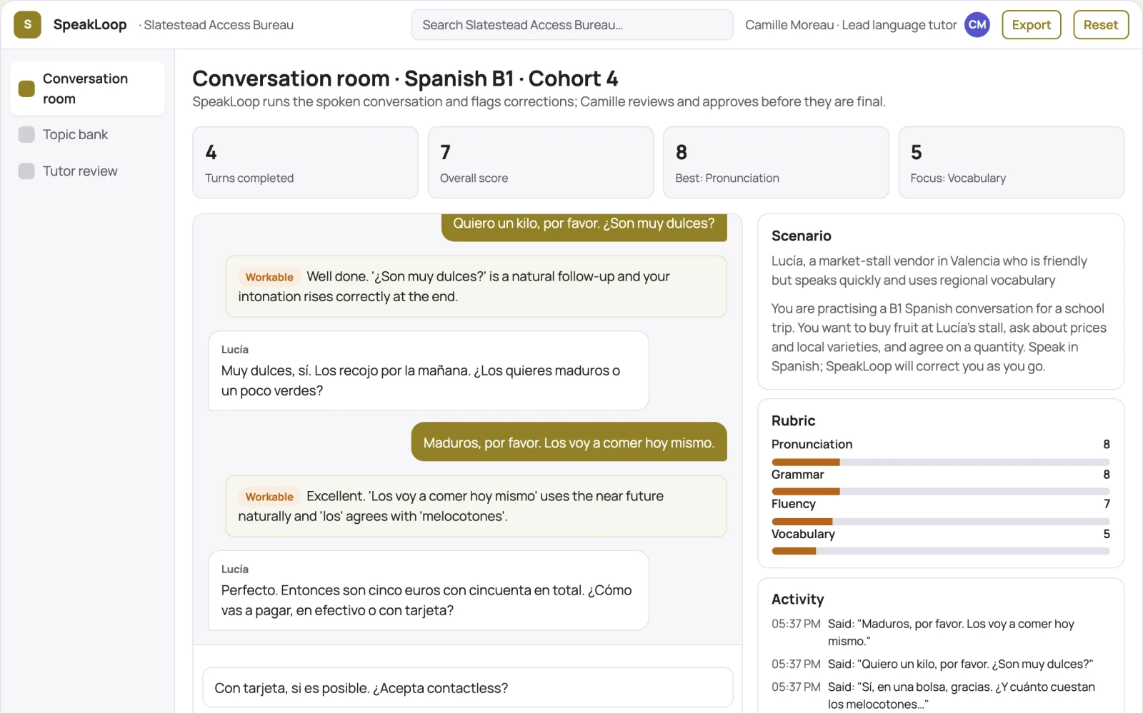Select the Tutor review sidebar icon
This screenshot has width=1143, height=713.
tap(26, 171)
